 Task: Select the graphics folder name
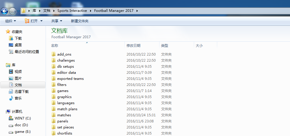[64, 97]
